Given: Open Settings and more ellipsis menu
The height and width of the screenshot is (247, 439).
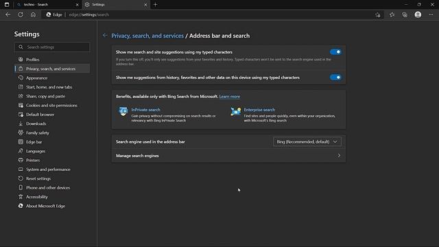Looking at the screenshot, I should point(431,14).
